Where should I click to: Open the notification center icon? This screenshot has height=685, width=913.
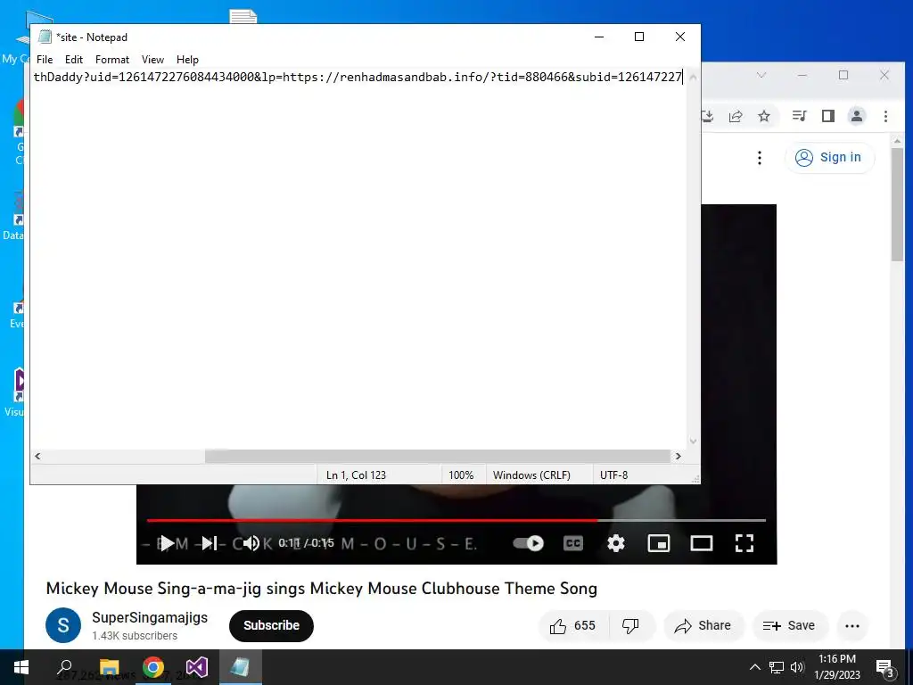click(885, 669)
